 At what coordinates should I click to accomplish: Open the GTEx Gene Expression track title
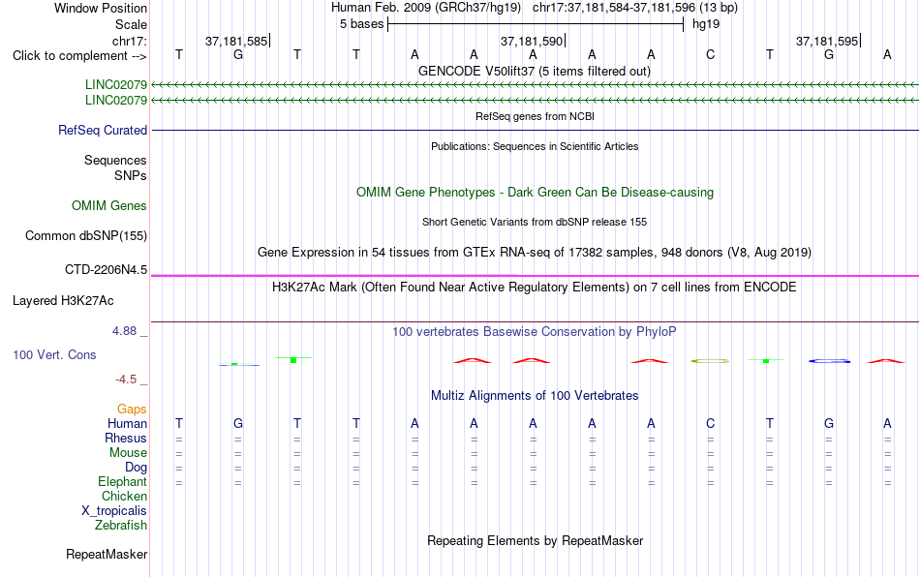pos(535,252)
